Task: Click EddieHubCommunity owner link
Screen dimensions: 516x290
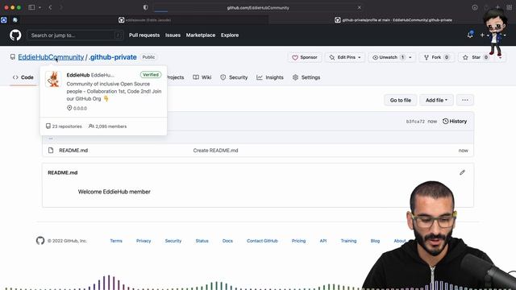Action: tap(51, 57)
